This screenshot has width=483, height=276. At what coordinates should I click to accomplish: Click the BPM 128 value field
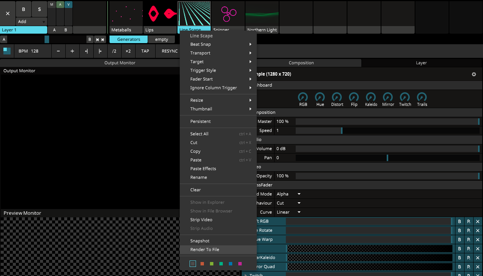[x=32, y=51]
